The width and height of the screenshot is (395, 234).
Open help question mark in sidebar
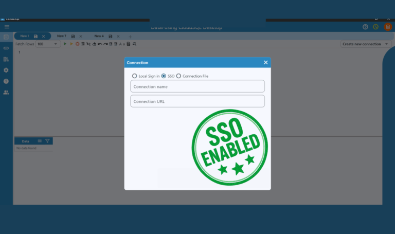(6, 81)
